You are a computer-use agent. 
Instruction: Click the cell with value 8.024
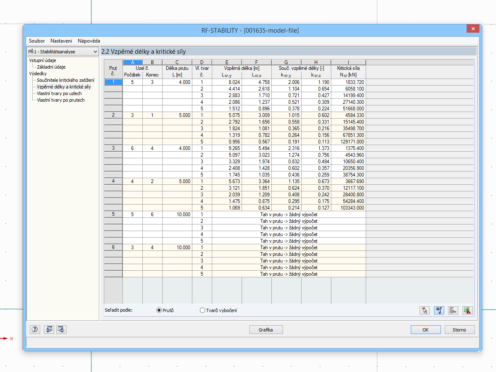(227, 82)
